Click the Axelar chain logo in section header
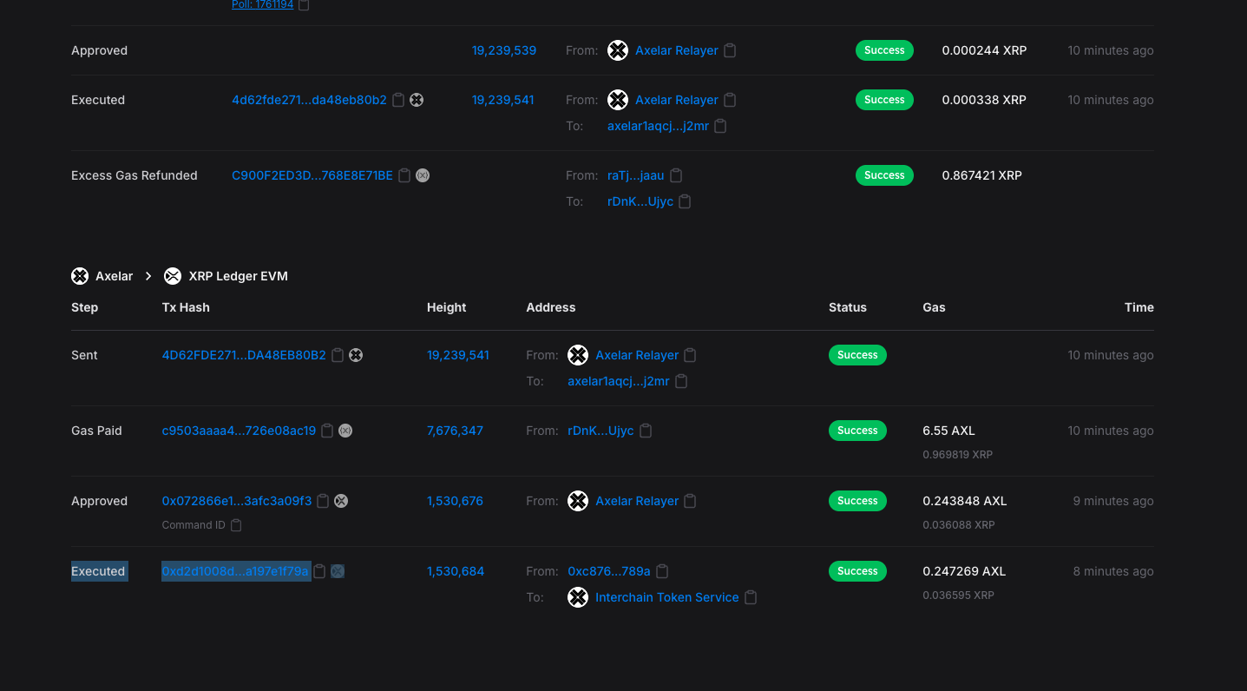This screenshot has height=691, width=1247. (80, 276)
